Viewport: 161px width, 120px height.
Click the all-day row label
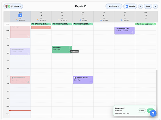pyautogui.click(x=7, y=24)
